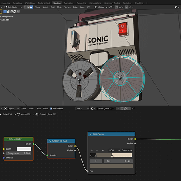The image size is (181, 181).
Task: Select edge select mode icon
Action: tap(28, 7)
